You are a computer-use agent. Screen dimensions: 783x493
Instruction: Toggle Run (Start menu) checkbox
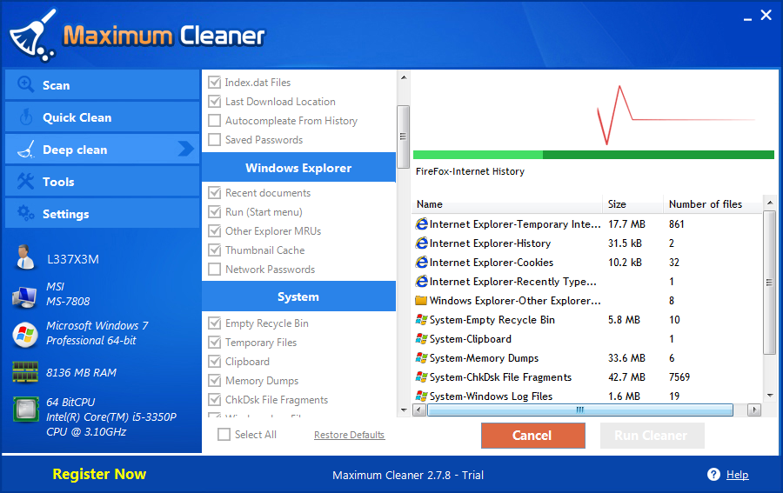click(x=214, y=211)
